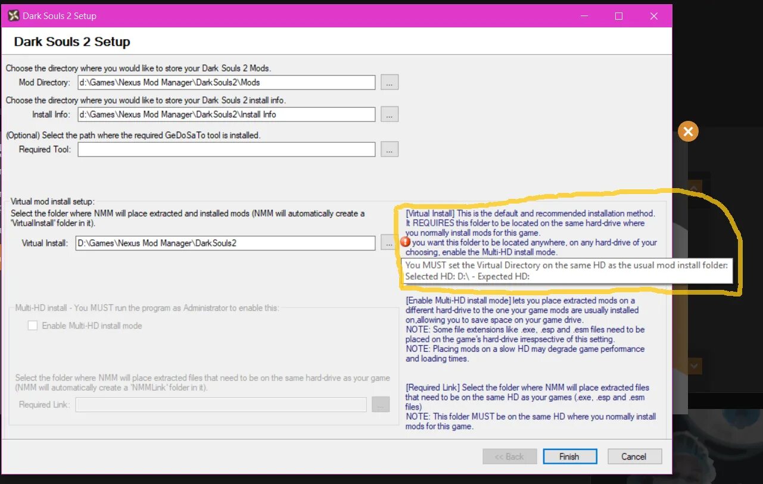Viewport: 763px width, 484px height.
Task: Browse for the Mod Directory folder
Action: pos(389,83)
